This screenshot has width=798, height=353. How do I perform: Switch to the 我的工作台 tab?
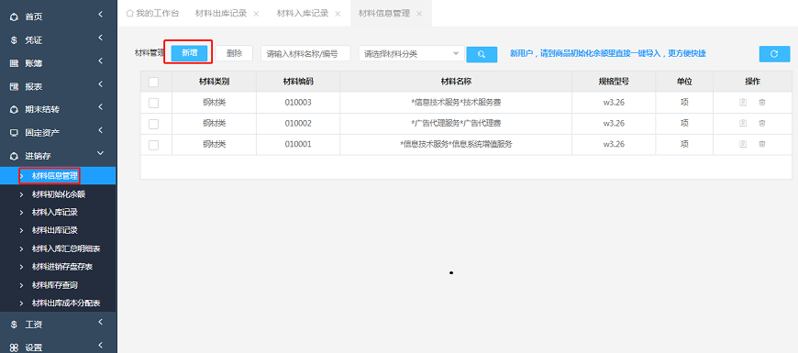pos(152,13)
